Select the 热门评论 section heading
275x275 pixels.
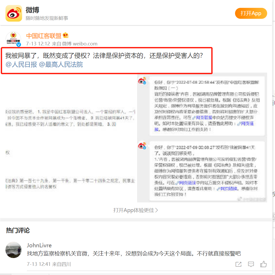[18, 230]
